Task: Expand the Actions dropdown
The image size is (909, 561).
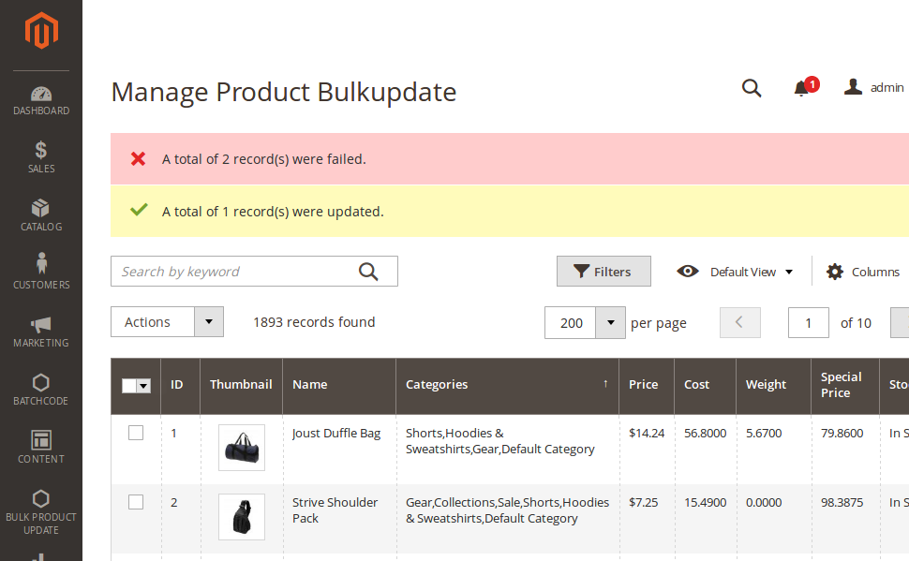Action: (167, 322)
